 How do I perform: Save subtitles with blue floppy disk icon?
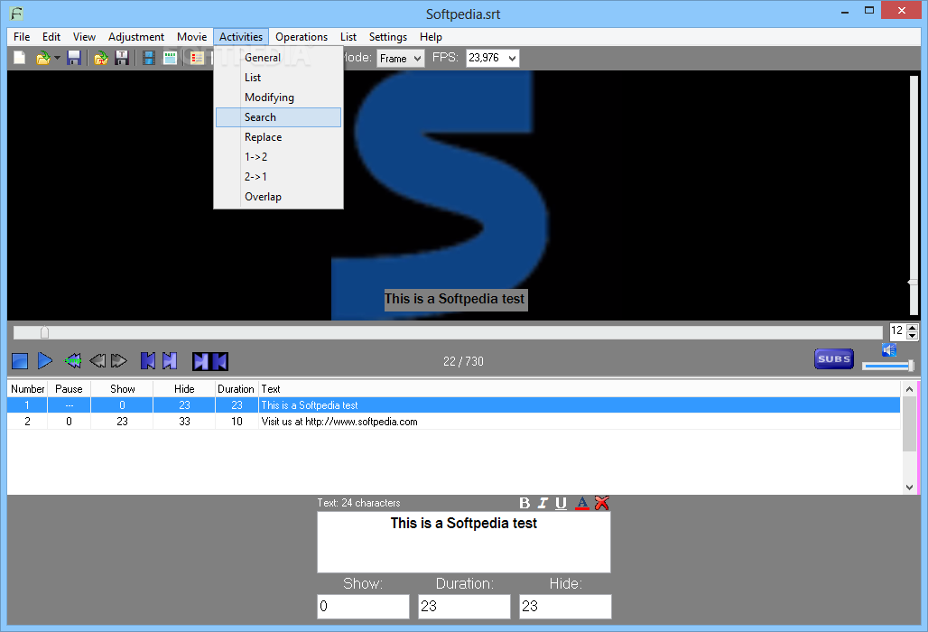click(74, 58)
